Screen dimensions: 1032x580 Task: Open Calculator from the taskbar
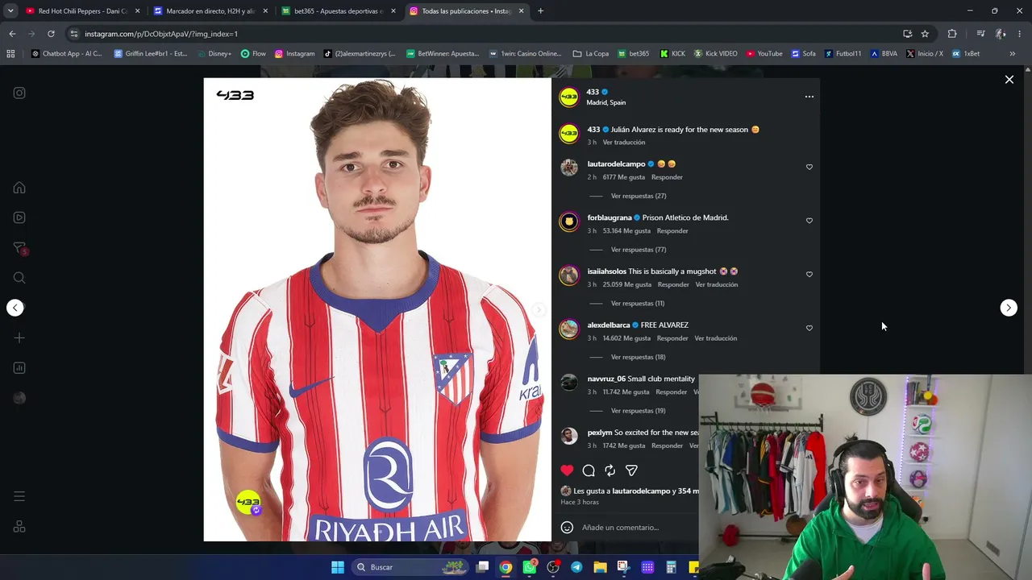pyautogui.click(x=671, y=567)
